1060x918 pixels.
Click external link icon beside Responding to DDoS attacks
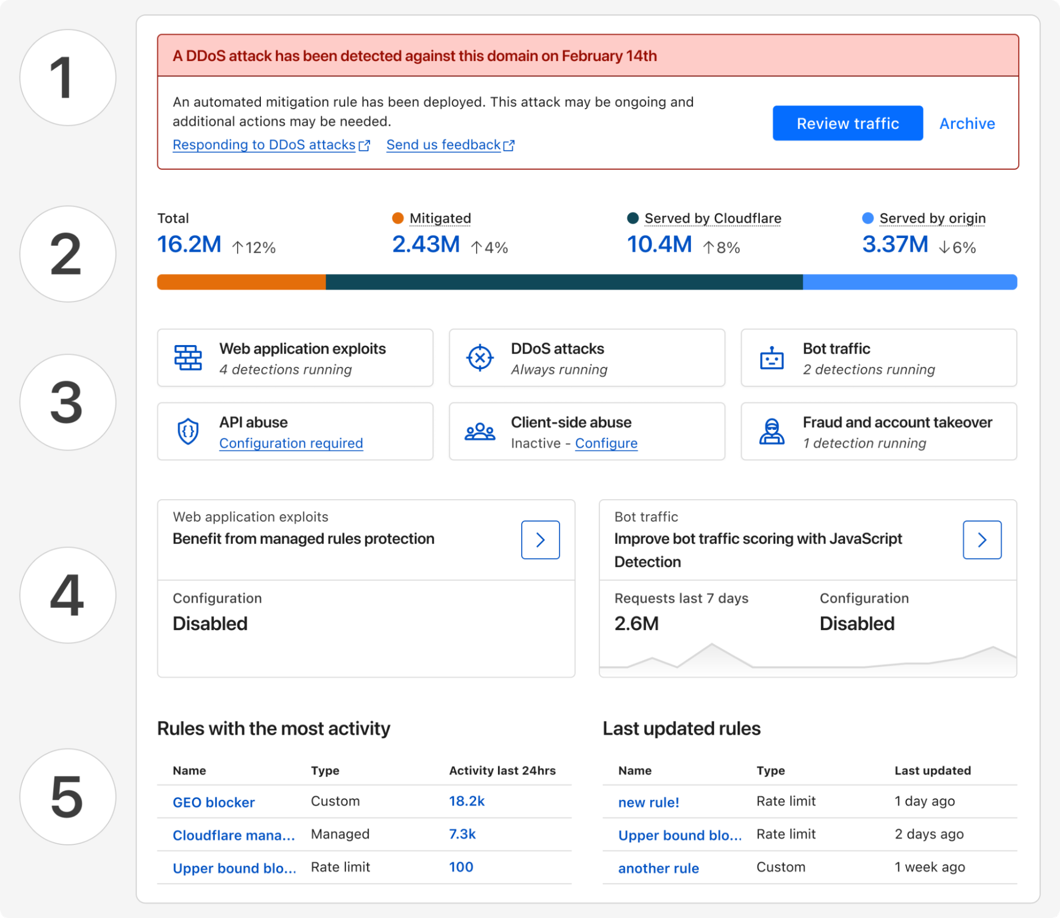[x=364, y=145]
